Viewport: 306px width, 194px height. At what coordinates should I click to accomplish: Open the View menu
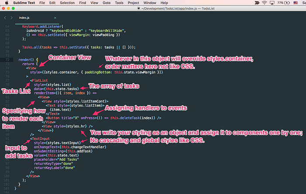tap(94, 3)
